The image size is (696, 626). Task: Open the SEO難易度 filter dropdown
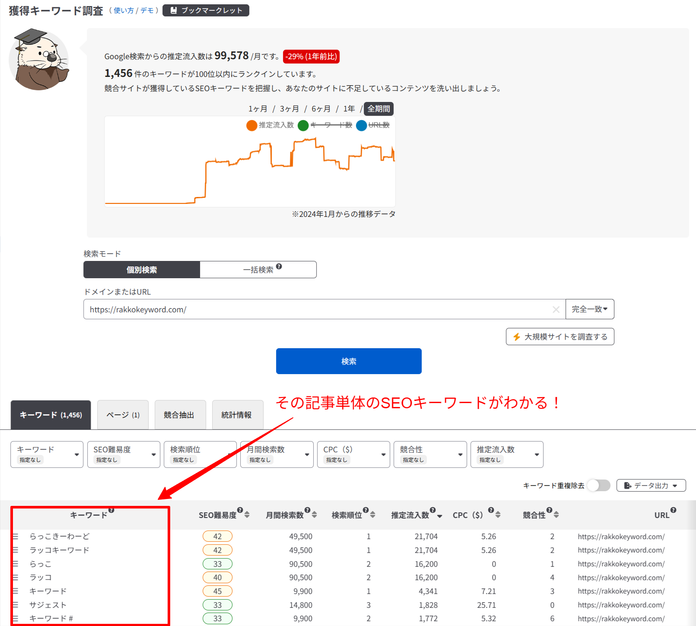[x=124, y=454]
